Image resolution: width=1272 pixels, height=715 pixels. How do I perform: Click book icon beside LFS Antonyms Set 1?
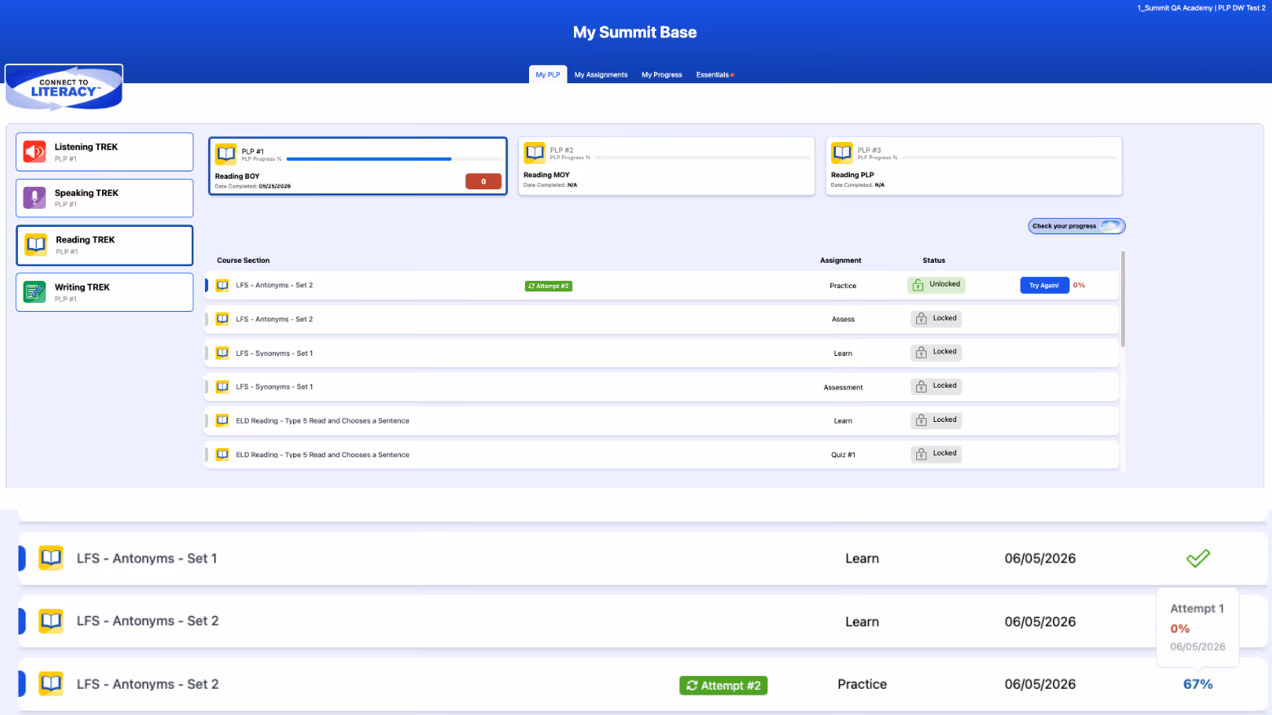51,558
